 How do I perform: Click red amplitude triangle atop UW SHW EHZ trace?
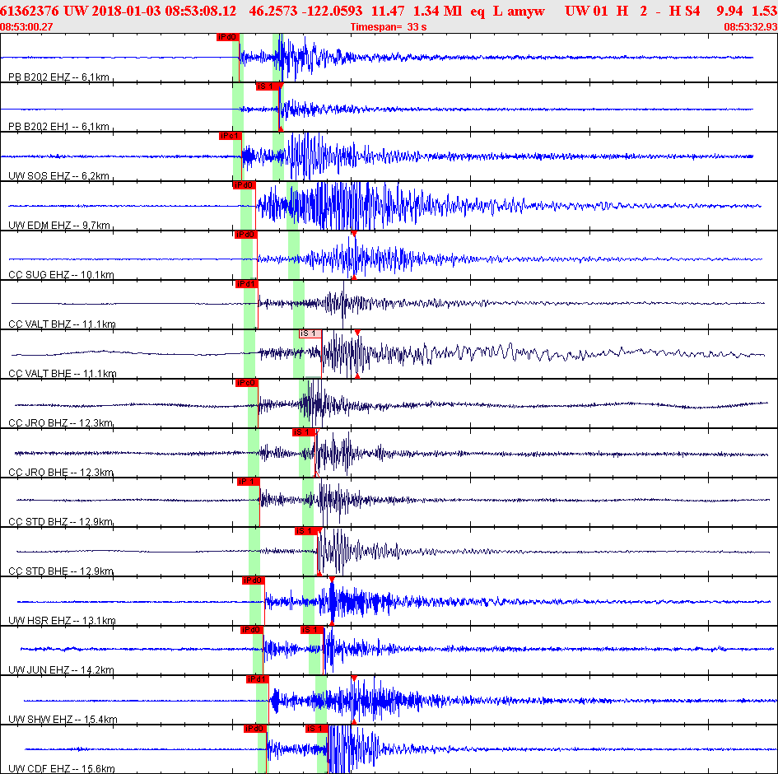coord(353,678)
